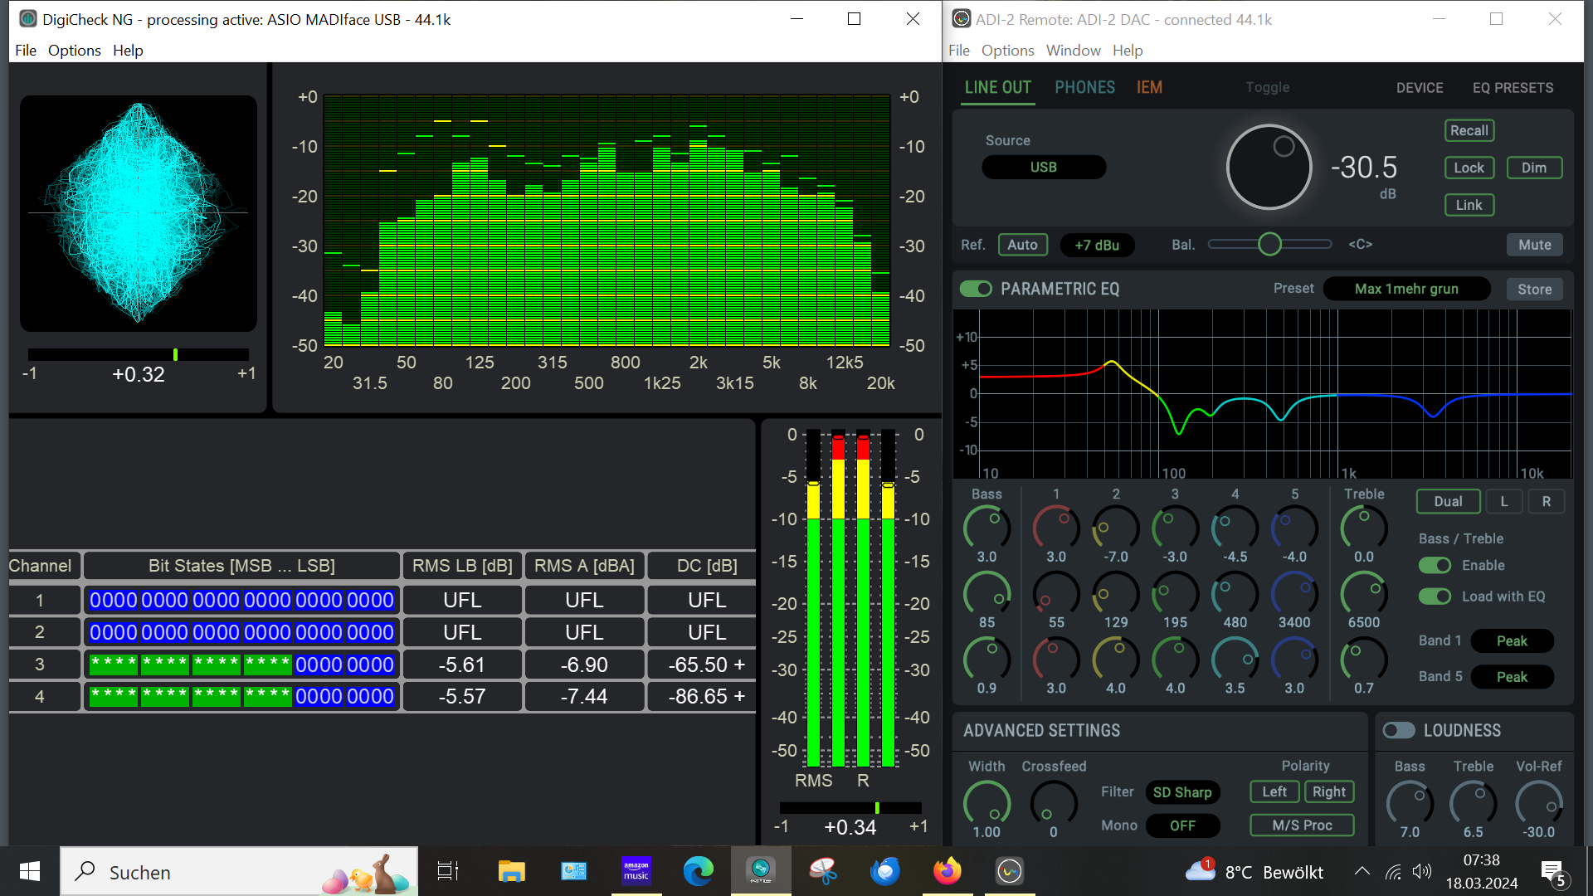Toggle the Dim button
The image size is (1593, 896).
tap(1534, 168)
